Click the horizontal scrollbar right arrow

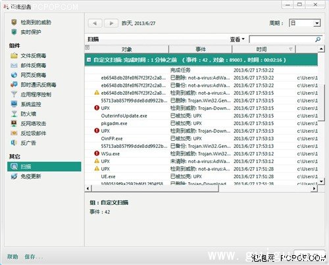tap(315, 189)
